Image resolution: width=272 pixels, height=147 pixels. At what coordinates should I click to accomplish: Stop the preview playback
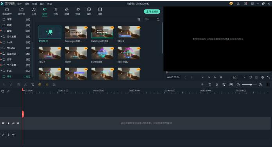[221, 77]
